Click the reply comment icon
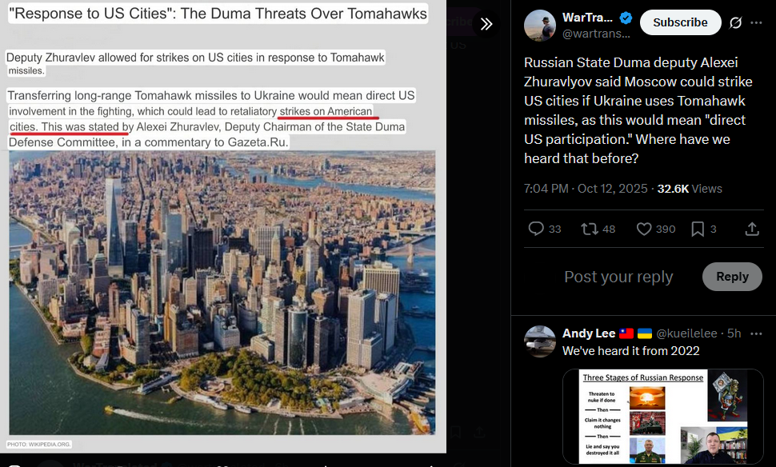The width and height of the screenshot is (776, 467). (536, 229)
